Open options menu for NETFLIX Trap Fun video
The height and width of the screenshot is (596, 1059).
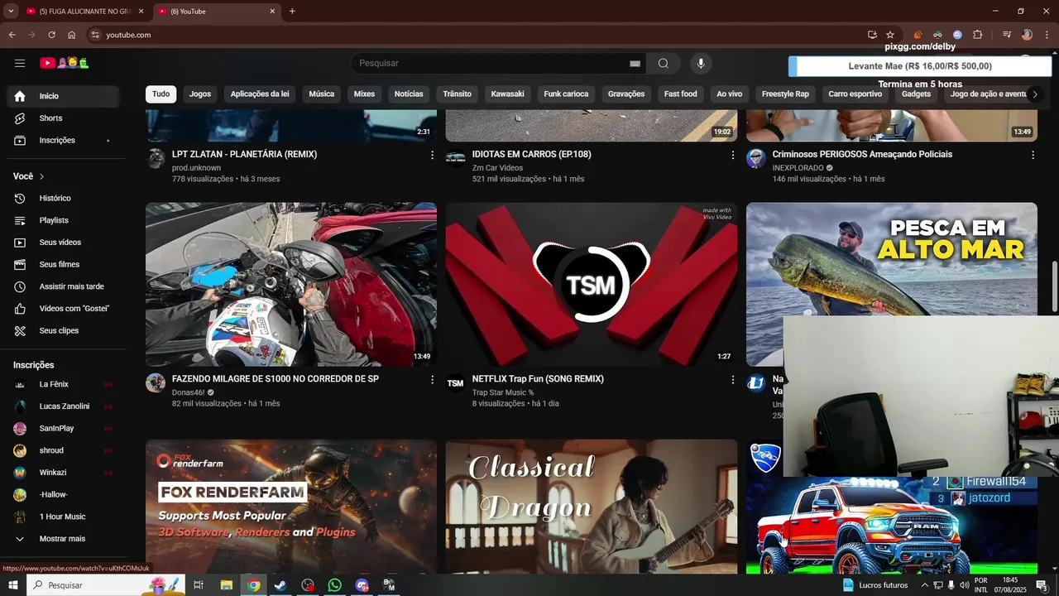(x=732, y=379)
